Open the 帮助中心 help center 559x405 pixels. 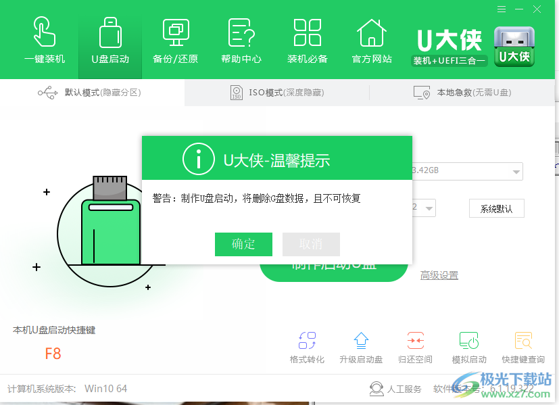(241, 40)
